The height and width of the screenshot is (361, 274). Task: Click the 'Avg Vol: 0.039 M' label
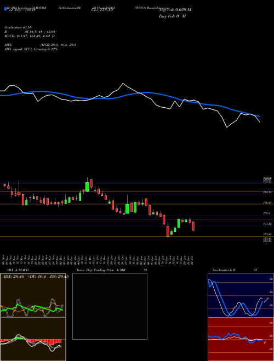pyautogui.click(x=175, y=10)
